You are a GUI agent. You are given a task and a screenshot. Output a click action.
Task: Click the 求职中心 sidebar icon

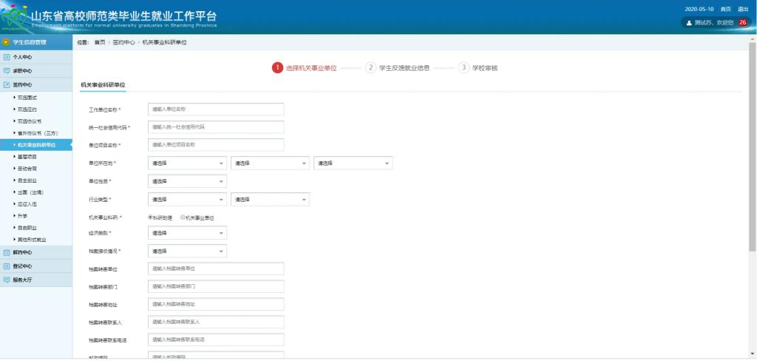pos(6,71)
